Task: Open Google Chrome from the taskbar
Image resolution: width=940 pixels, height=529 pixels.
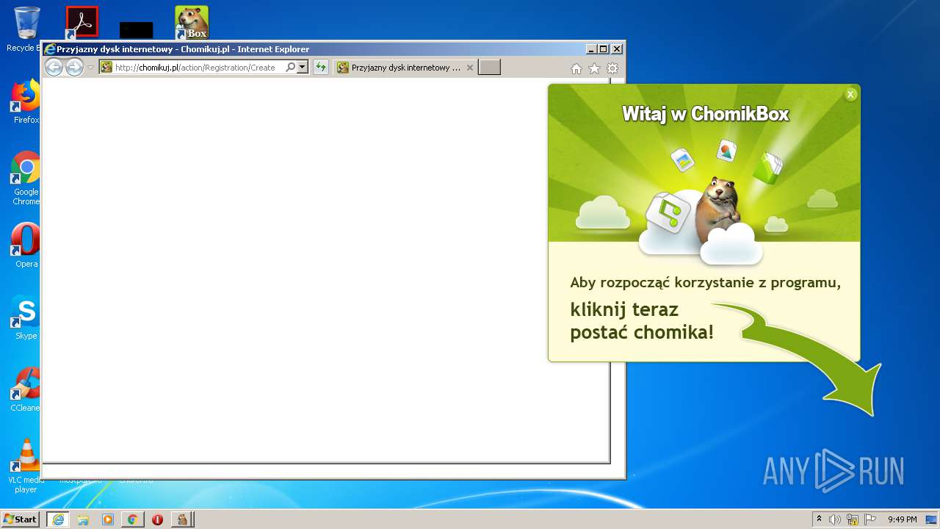Action: coord(132,519)
